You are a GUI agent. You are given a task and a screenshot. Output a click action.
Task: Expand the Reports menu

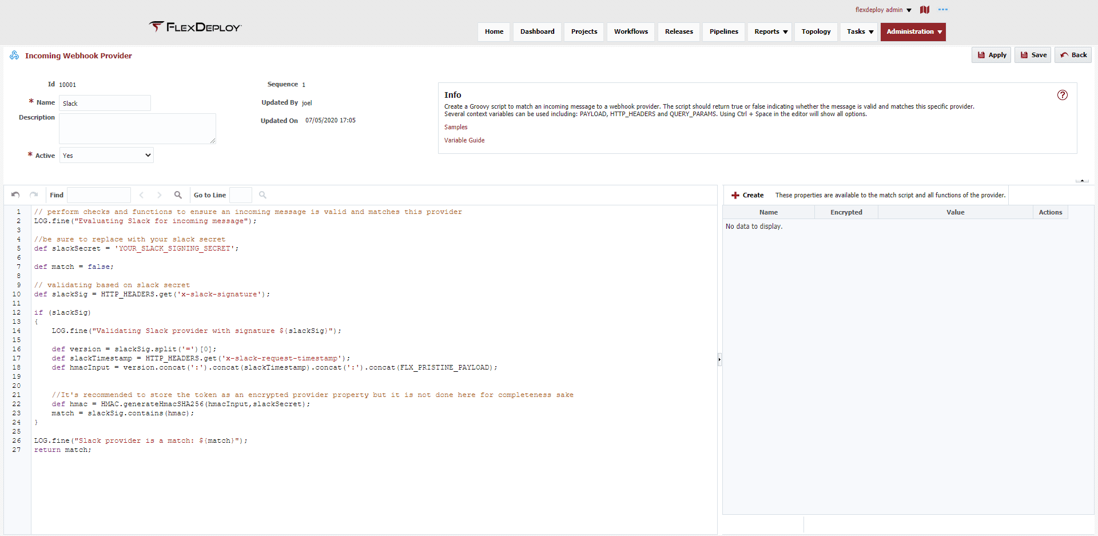771,31
